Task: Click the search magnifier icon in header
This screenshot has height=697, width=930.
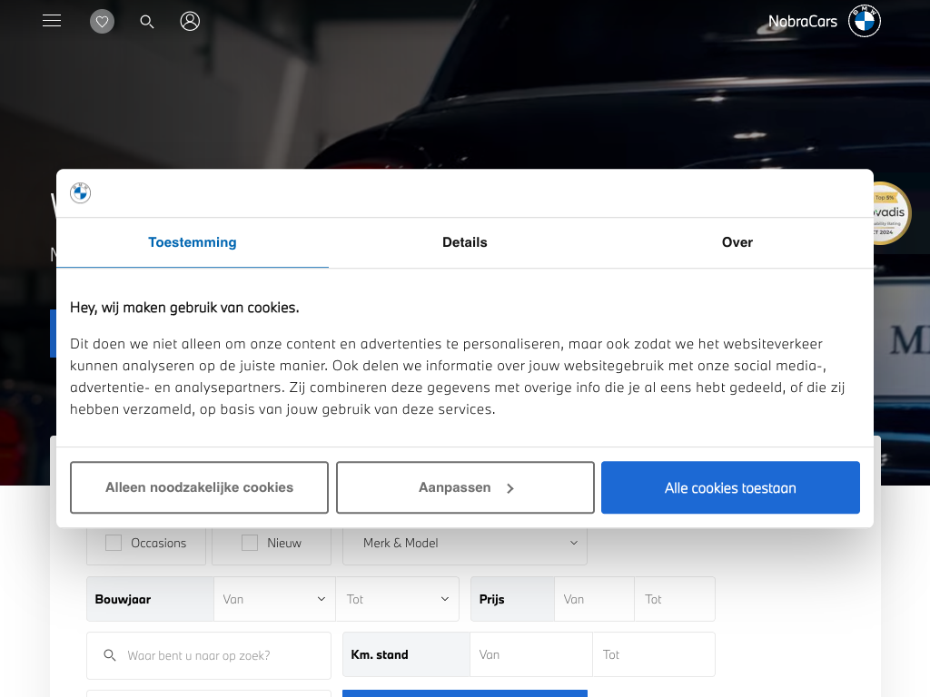Action: pos(147,22)
